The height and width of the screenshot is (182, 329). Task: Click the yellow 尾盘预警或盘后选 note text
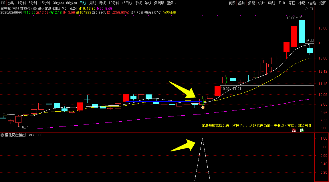(x=256, y=126)
